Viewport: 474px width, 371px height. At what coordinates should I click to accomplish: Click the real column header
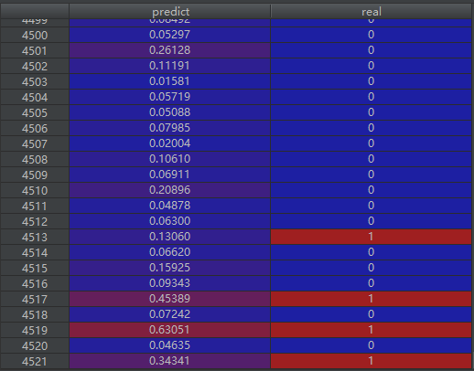tap(371, 12)
